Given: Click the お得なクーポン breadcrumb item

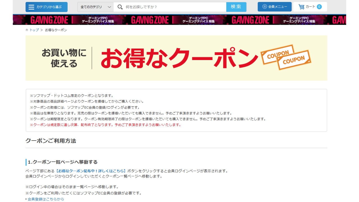Looking at the screenshot, I should (x=56, y=30).
